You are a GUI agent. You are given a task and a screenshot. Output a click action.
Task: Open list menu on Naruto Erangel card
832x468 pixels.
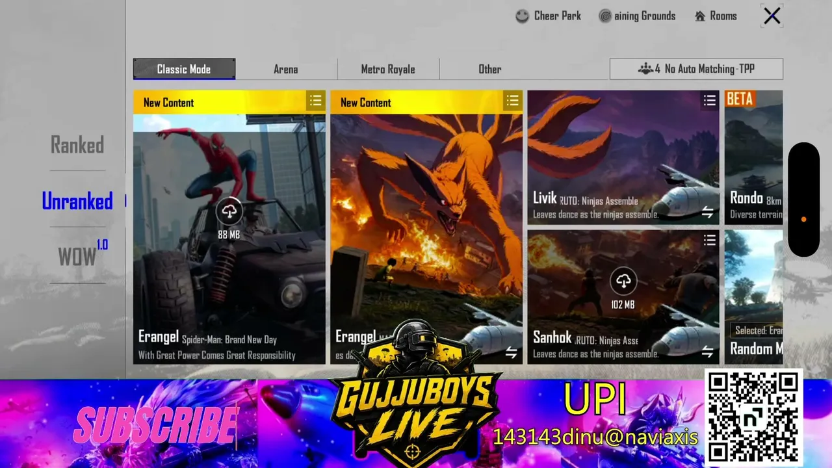pos(512,101)
